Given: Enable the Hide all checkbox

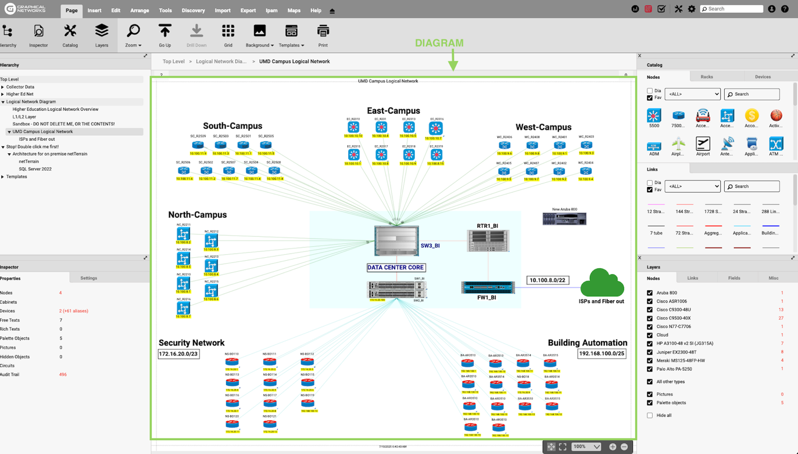Looking at the screenshot, I should pos(650,416).
